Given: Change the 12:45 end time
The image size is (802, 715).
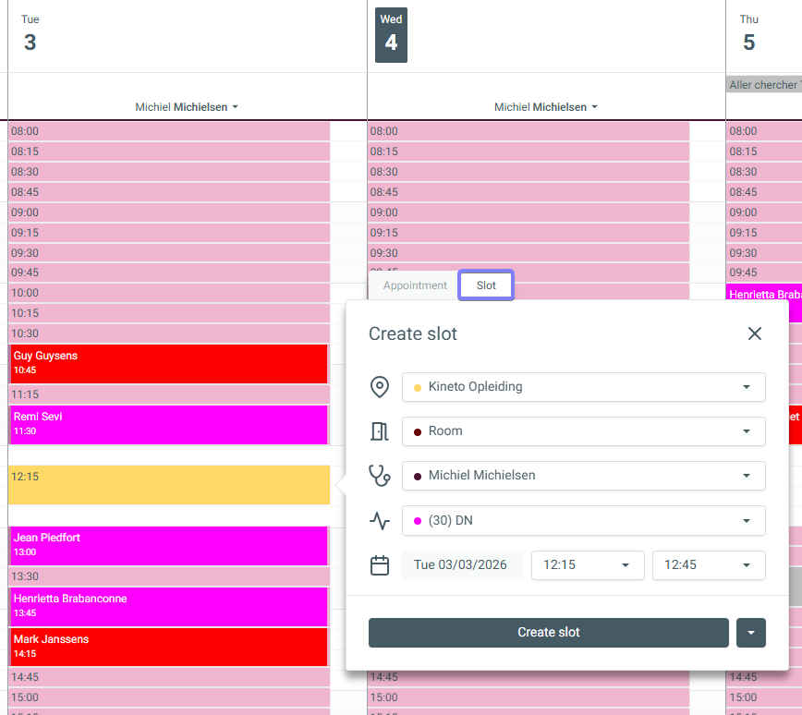Looking at the screenshot, I should [708, 565].
